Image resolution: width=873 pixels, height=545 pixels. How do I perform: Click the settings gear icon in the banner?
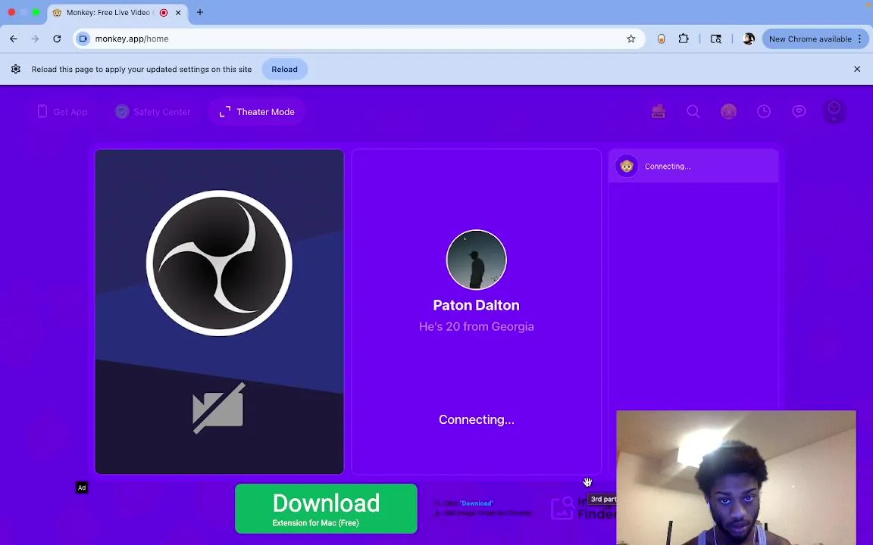[16, 69]
